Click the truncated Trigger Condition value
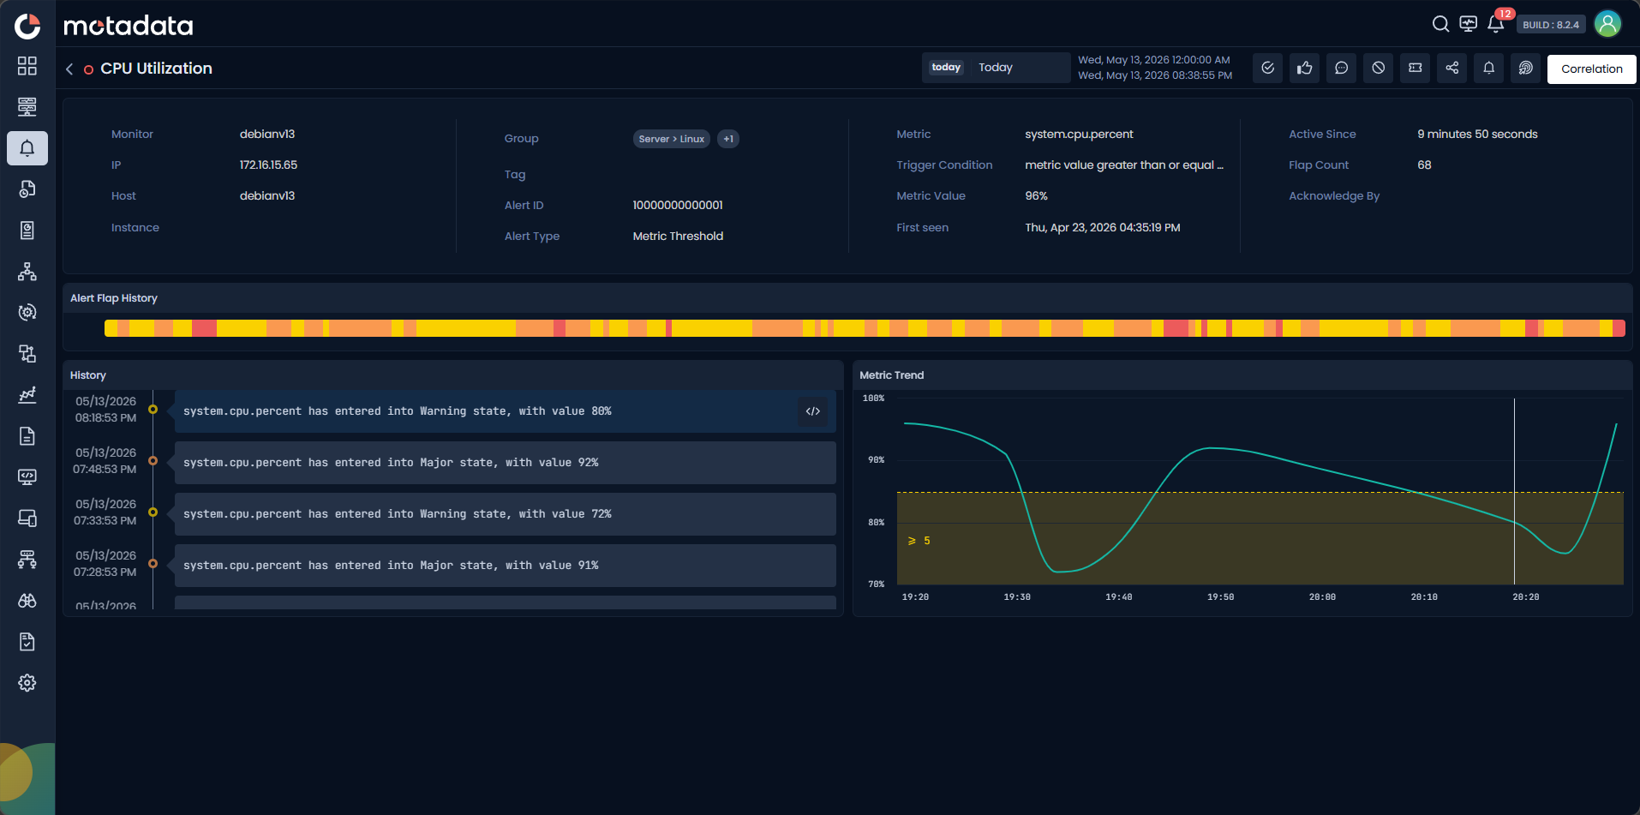Screen dimensions: 1640x815 (x=1124, y=165)
